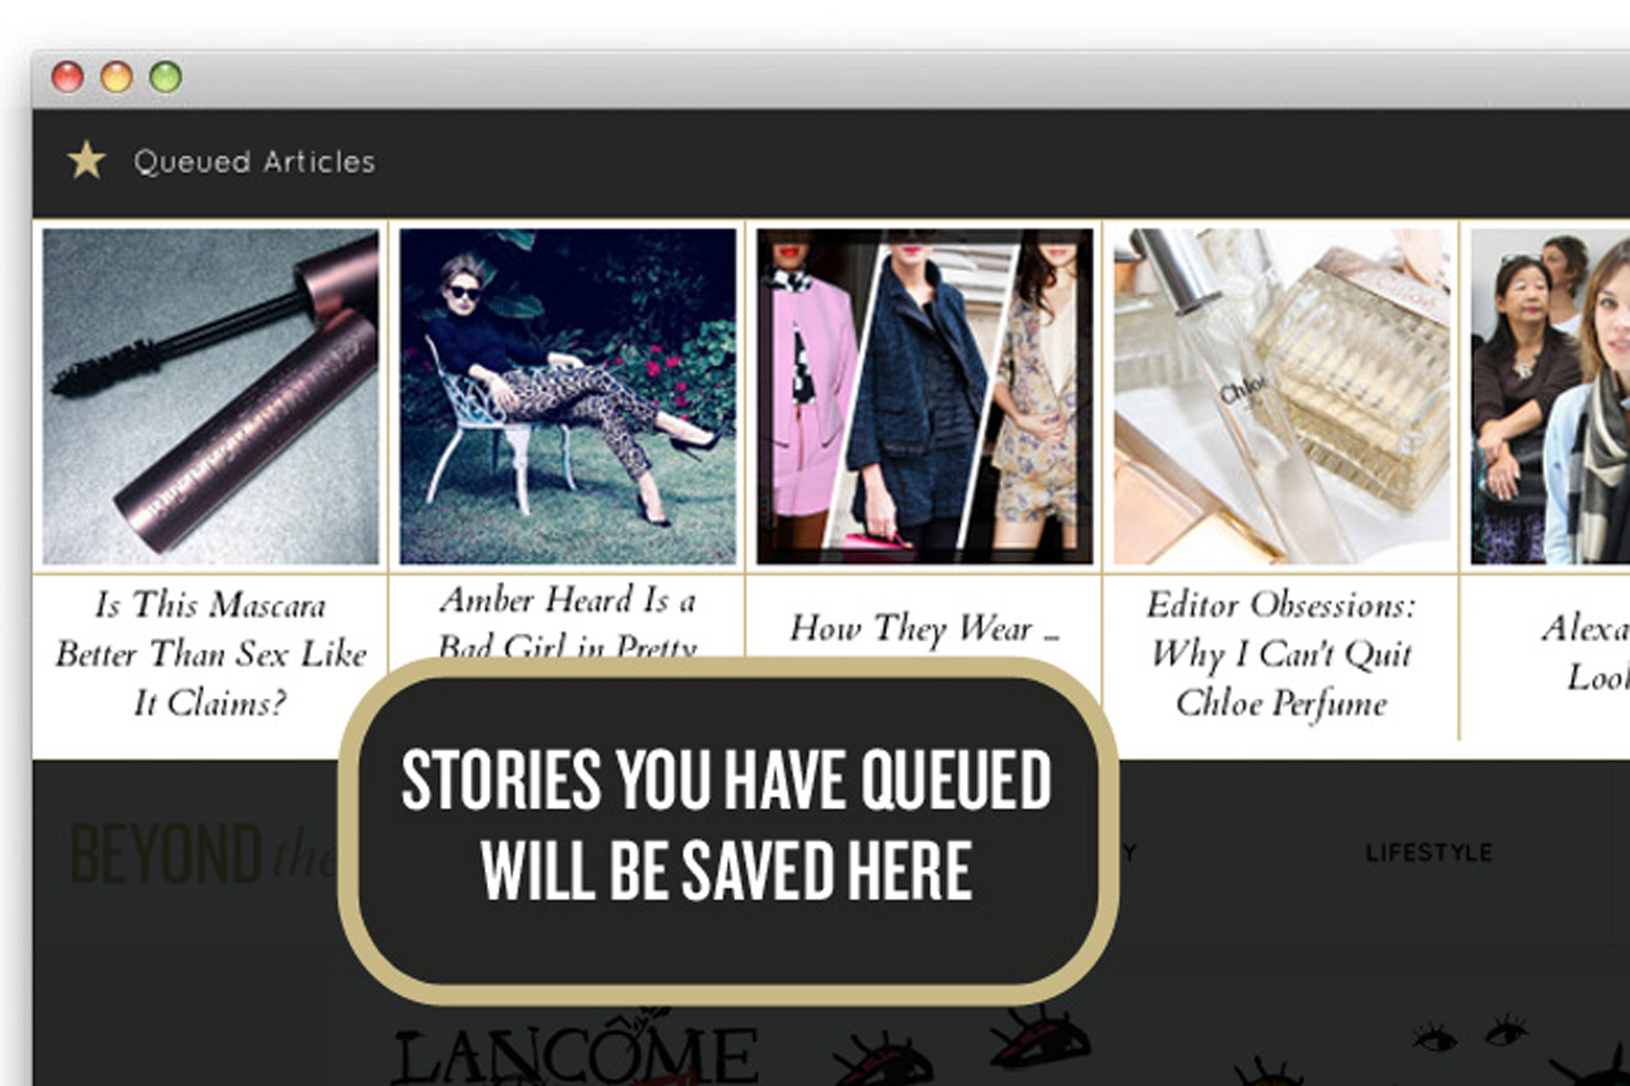1630x1086 pixels.
Task: Close the window with the red button
Action: 68,77
